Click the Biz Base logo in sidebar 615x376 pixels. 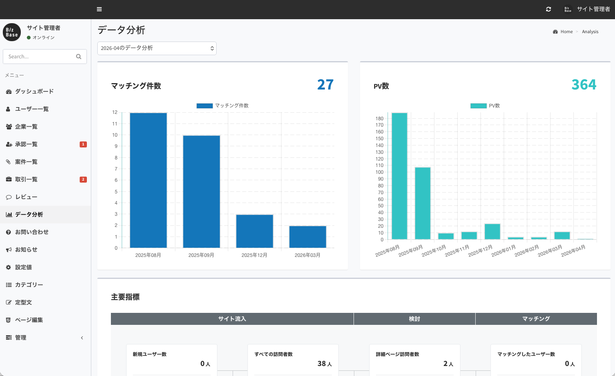click(x=12, y=32)
